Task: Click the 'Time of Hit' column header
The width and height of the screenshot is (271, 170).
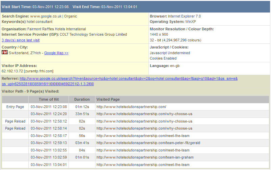Action: 49,100
